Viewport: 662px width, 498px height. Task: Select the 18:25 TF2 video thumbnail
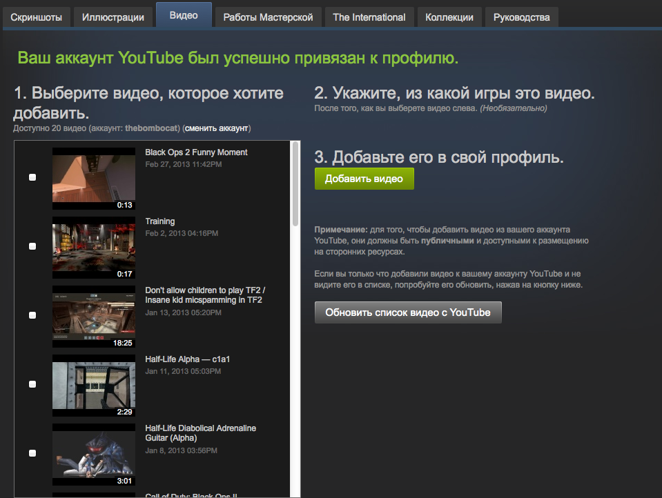coord(94,316)
